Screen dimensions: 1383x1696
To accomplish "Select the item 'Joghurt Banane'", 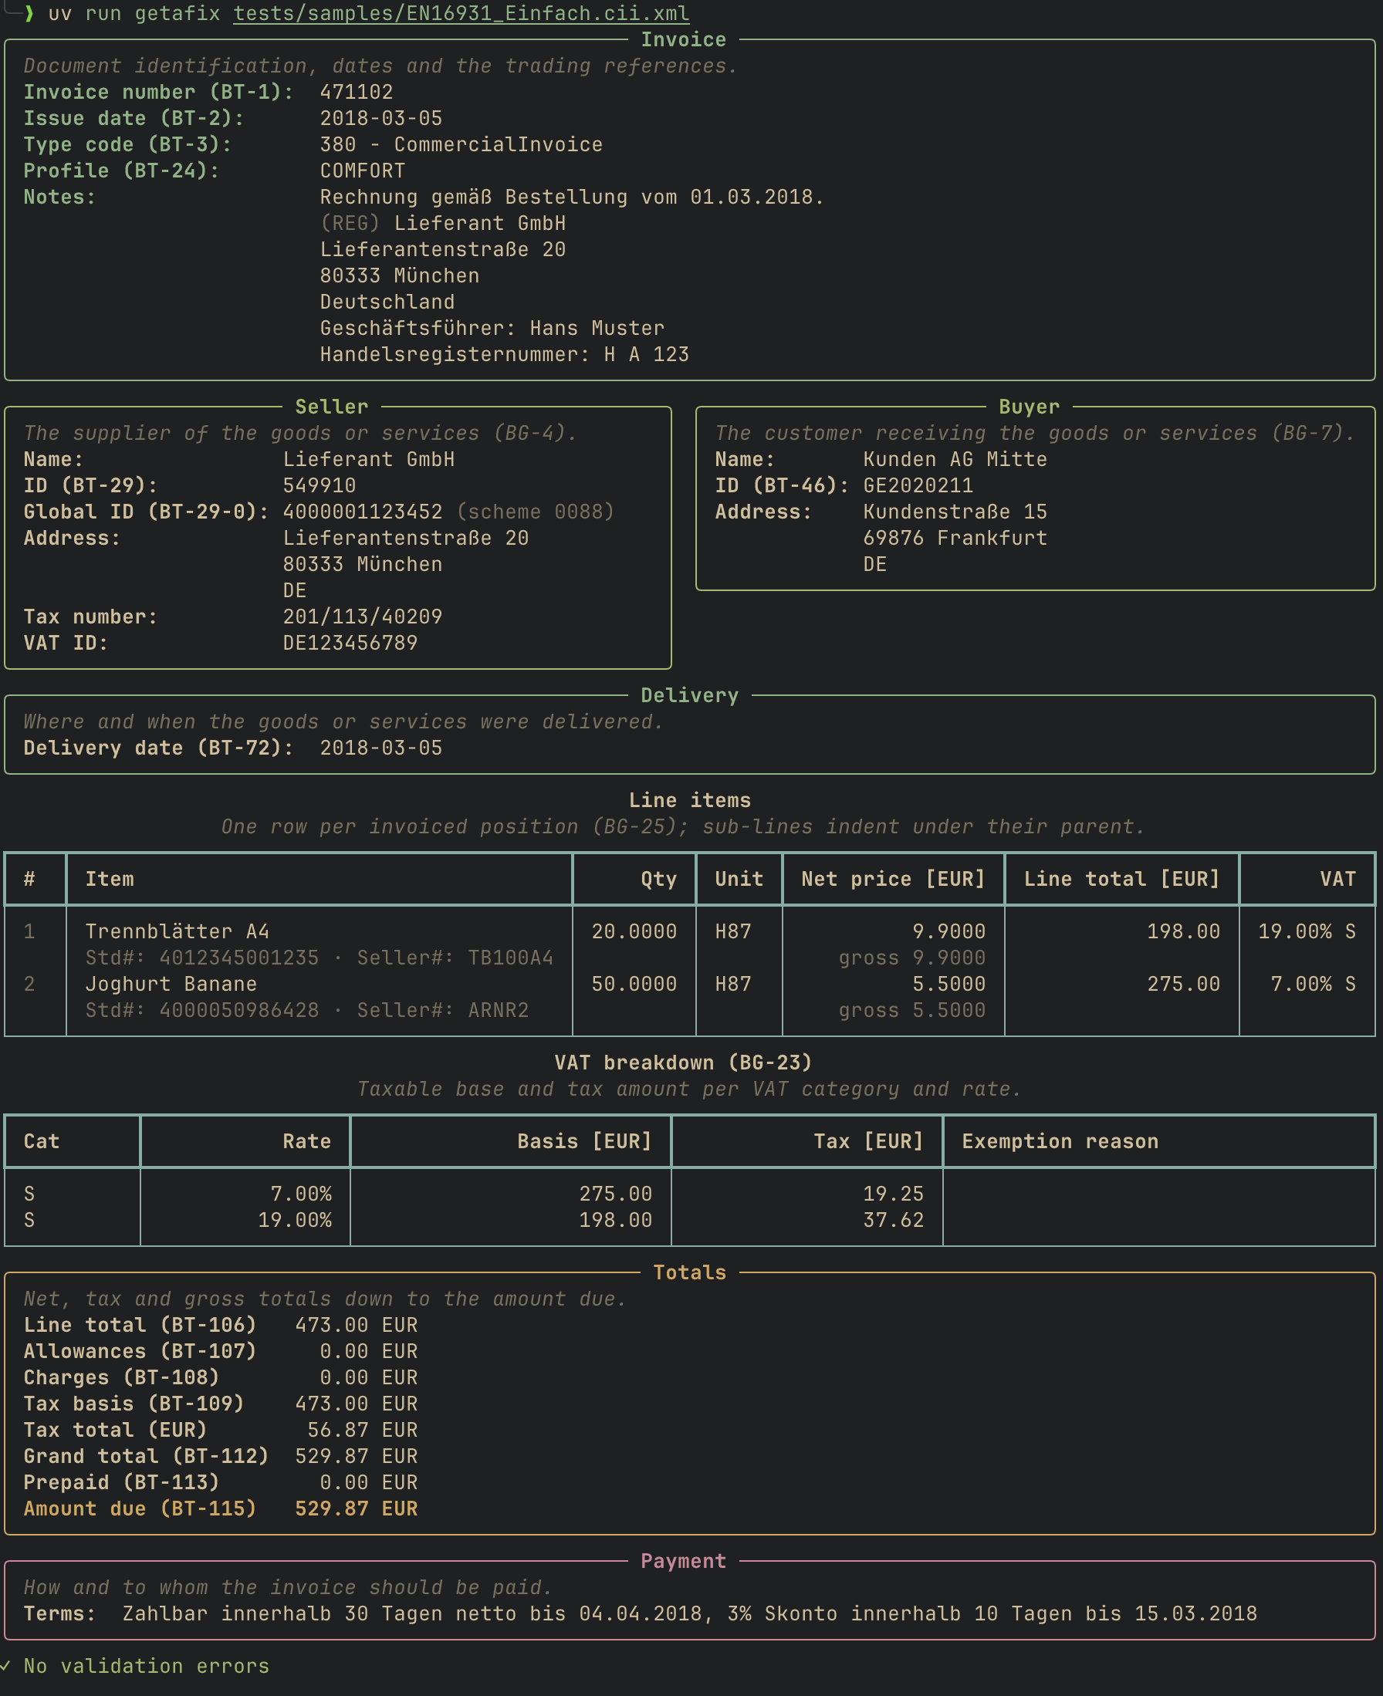I will pos(171,984).
